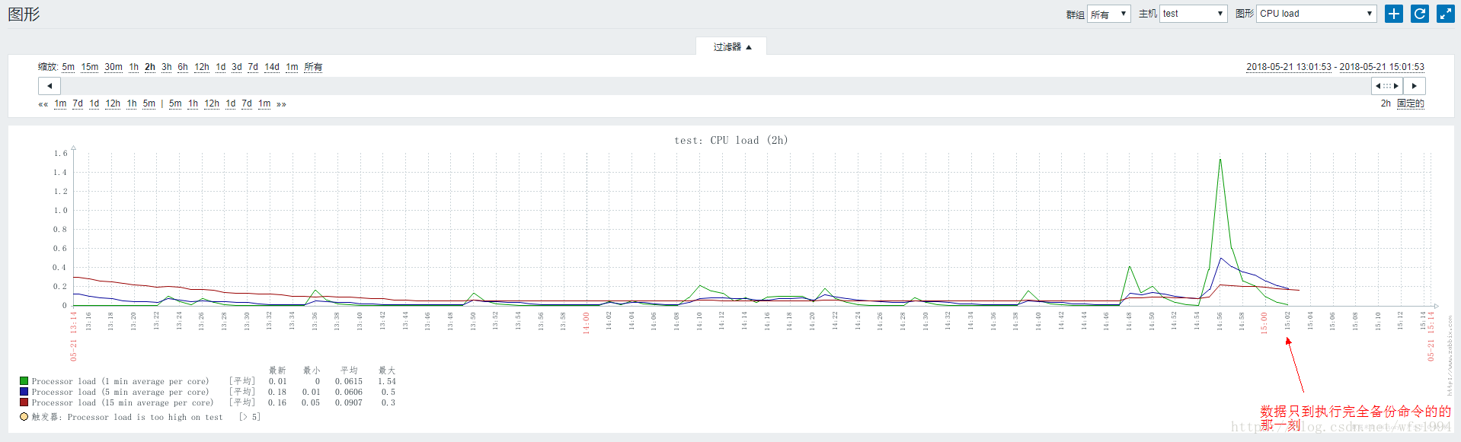
Task: Move period back 12h, link before separator
Action: (x=113, y=103)
